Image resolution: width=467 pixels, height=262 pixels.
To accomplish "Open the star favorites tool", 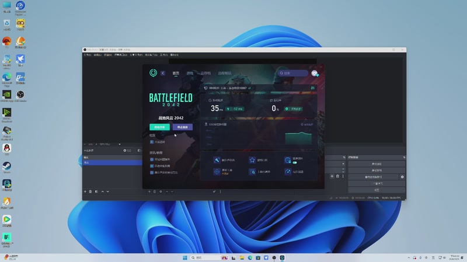I will pos(252,160).
